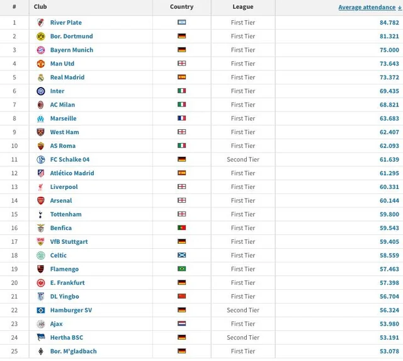
Task: Click the Borussia Dortmund club crest
Action: (41, 37)
